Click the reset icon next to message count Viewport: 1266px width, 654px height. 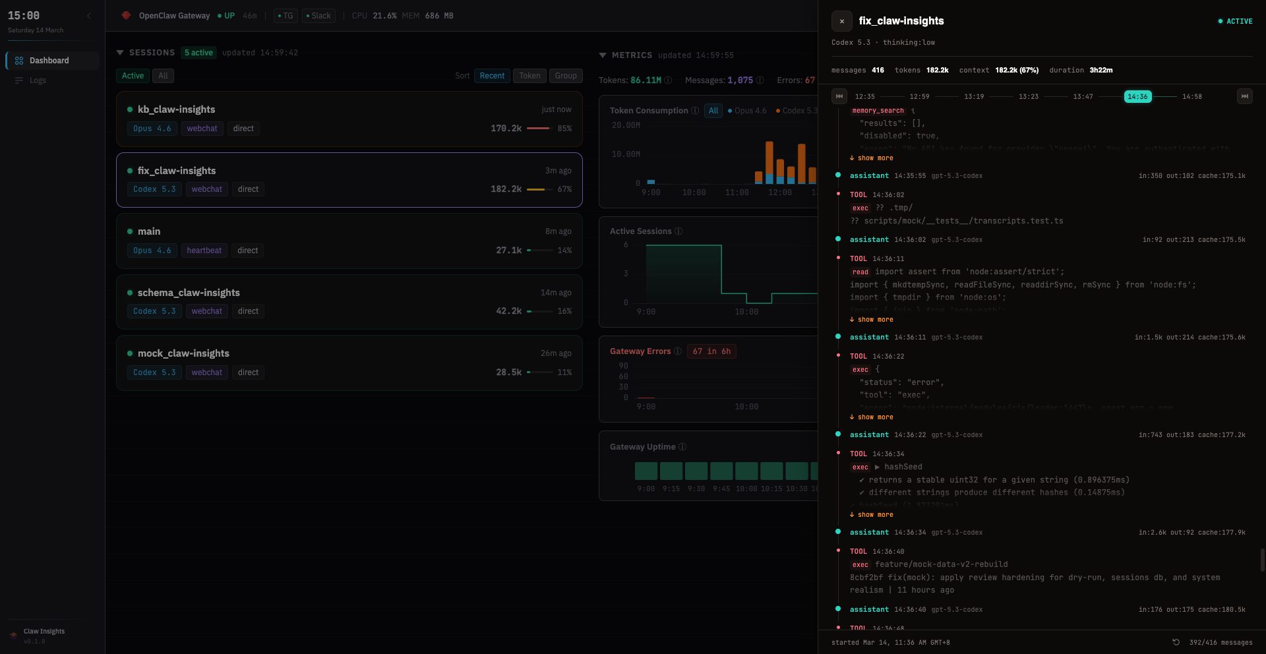pos(1176,642)
